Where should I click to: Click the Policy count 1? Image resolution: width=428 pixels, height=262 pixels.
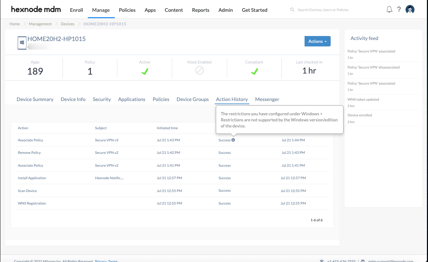90,71
